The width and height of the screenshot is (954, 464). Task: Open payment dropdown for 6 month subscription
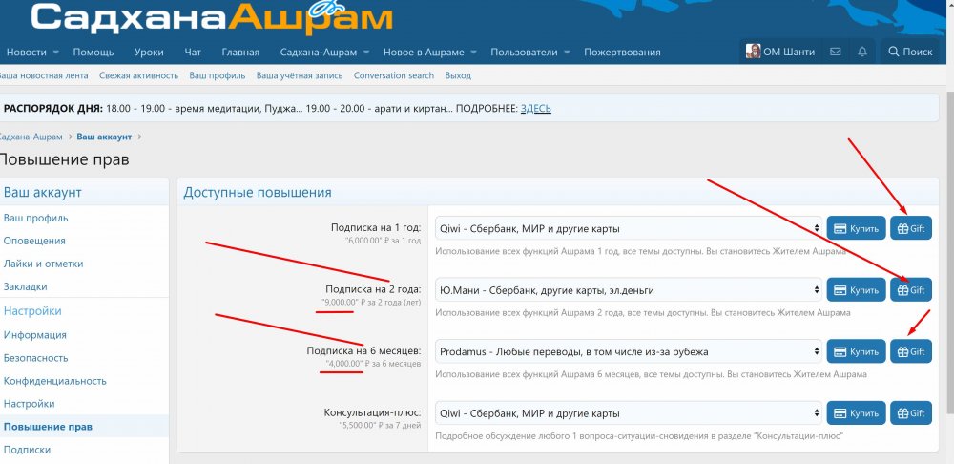(x=629, y=351)
